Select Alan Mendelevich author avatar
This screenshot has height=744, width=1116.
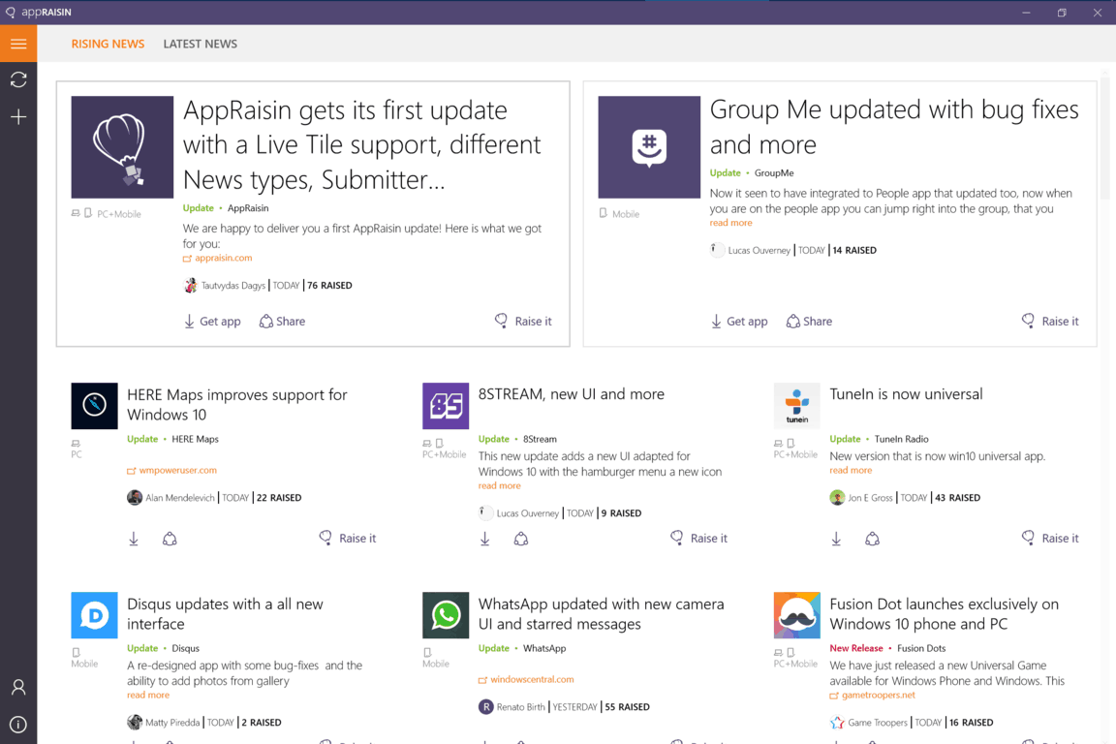point(135,498)
